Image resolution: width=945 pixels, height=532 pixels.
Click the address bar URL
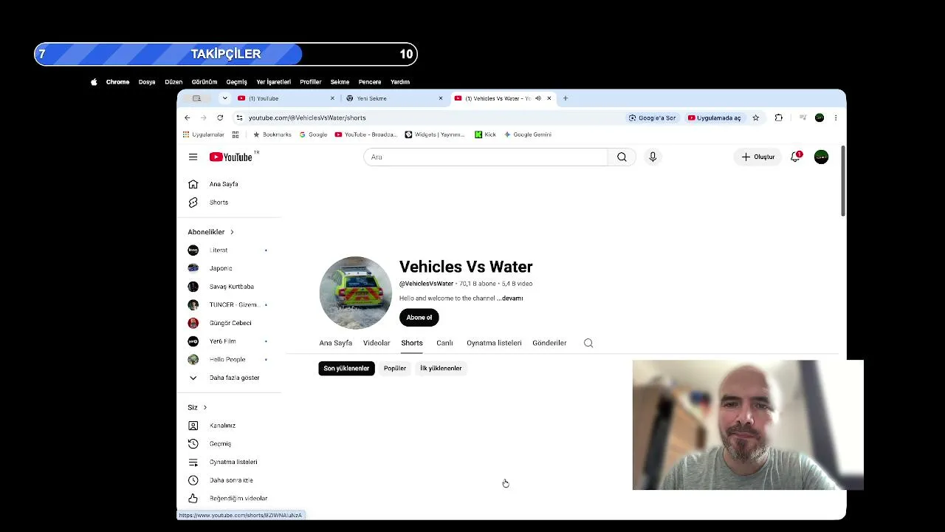307,117
